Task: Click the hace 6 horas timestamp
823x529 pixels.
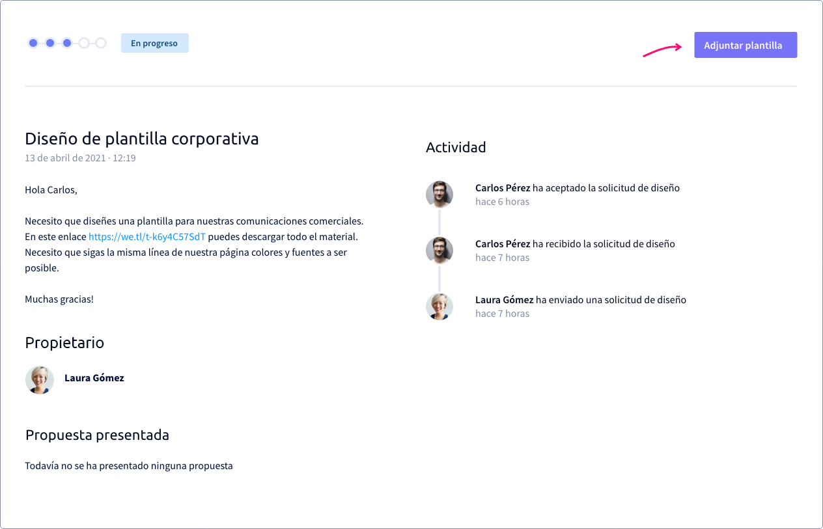Action: 502,202
